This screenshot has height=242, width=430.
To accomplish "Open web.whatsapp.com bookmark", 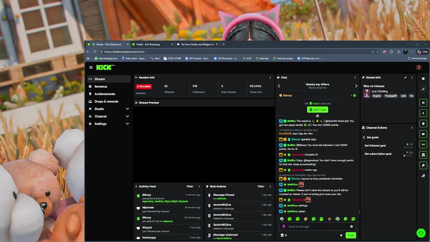I will click(x=106, y=58).
